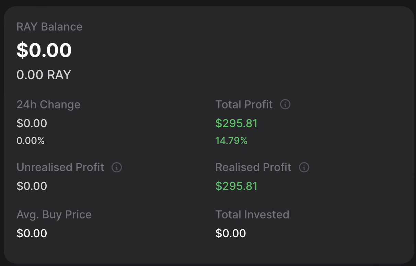
Task: Click the Avg. Buy Price label
Action: (54, 215)
